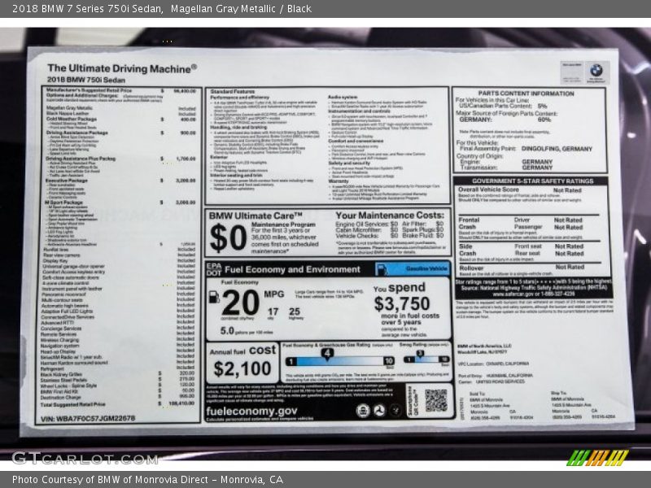
Task: Click the fueleconomy.gov link text
Action: (x=251, y=412)
